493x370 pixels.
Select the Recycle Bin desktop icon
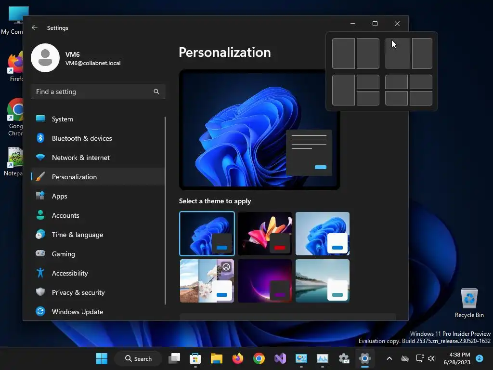[x=469, y=303]
